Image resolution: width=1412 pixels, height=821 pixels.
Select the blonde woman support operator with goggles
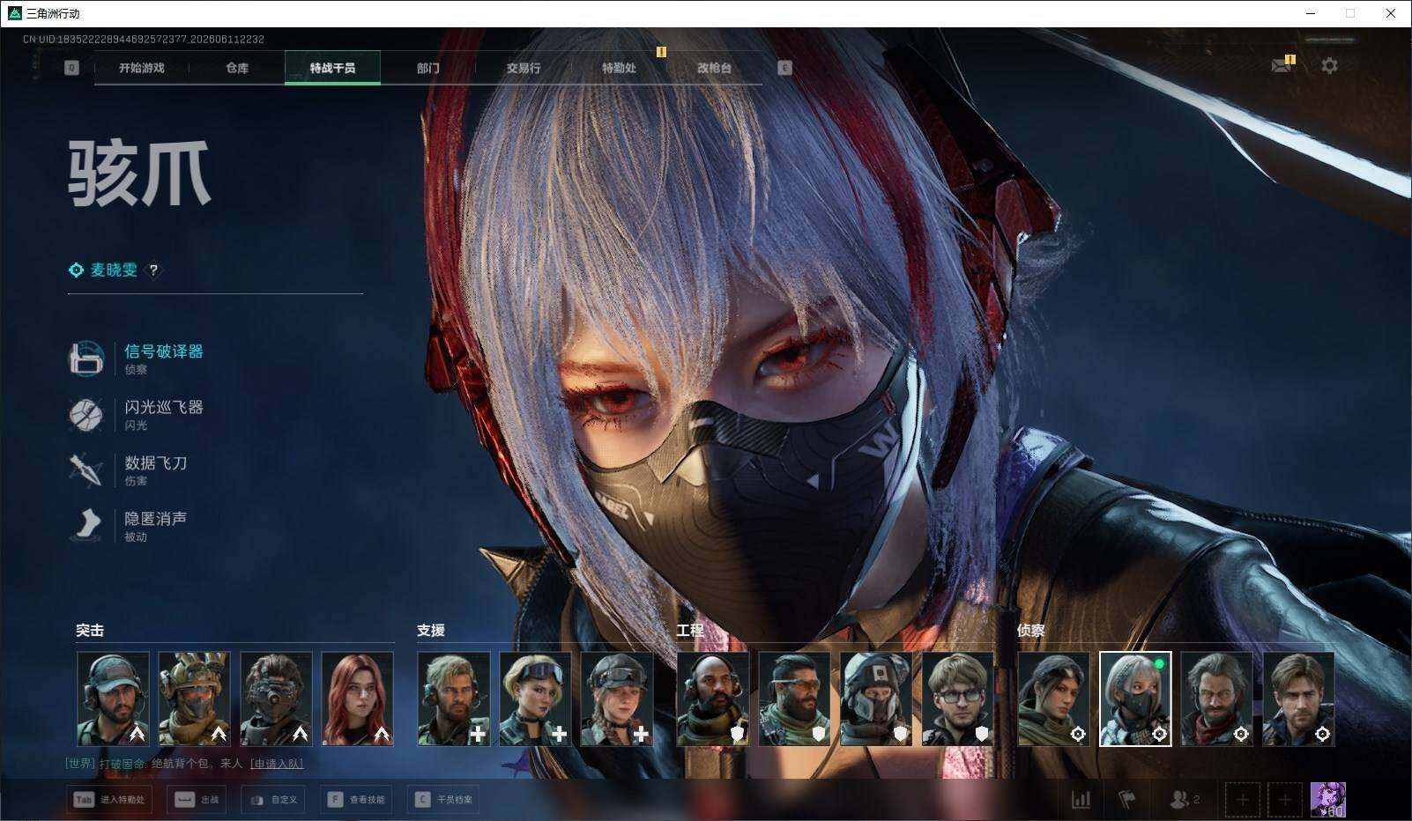(x=536, y=699)
